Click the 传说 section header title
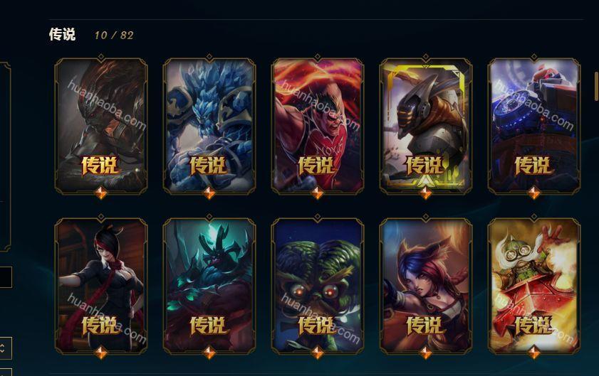Screen dimensions: 599x376 62,34
